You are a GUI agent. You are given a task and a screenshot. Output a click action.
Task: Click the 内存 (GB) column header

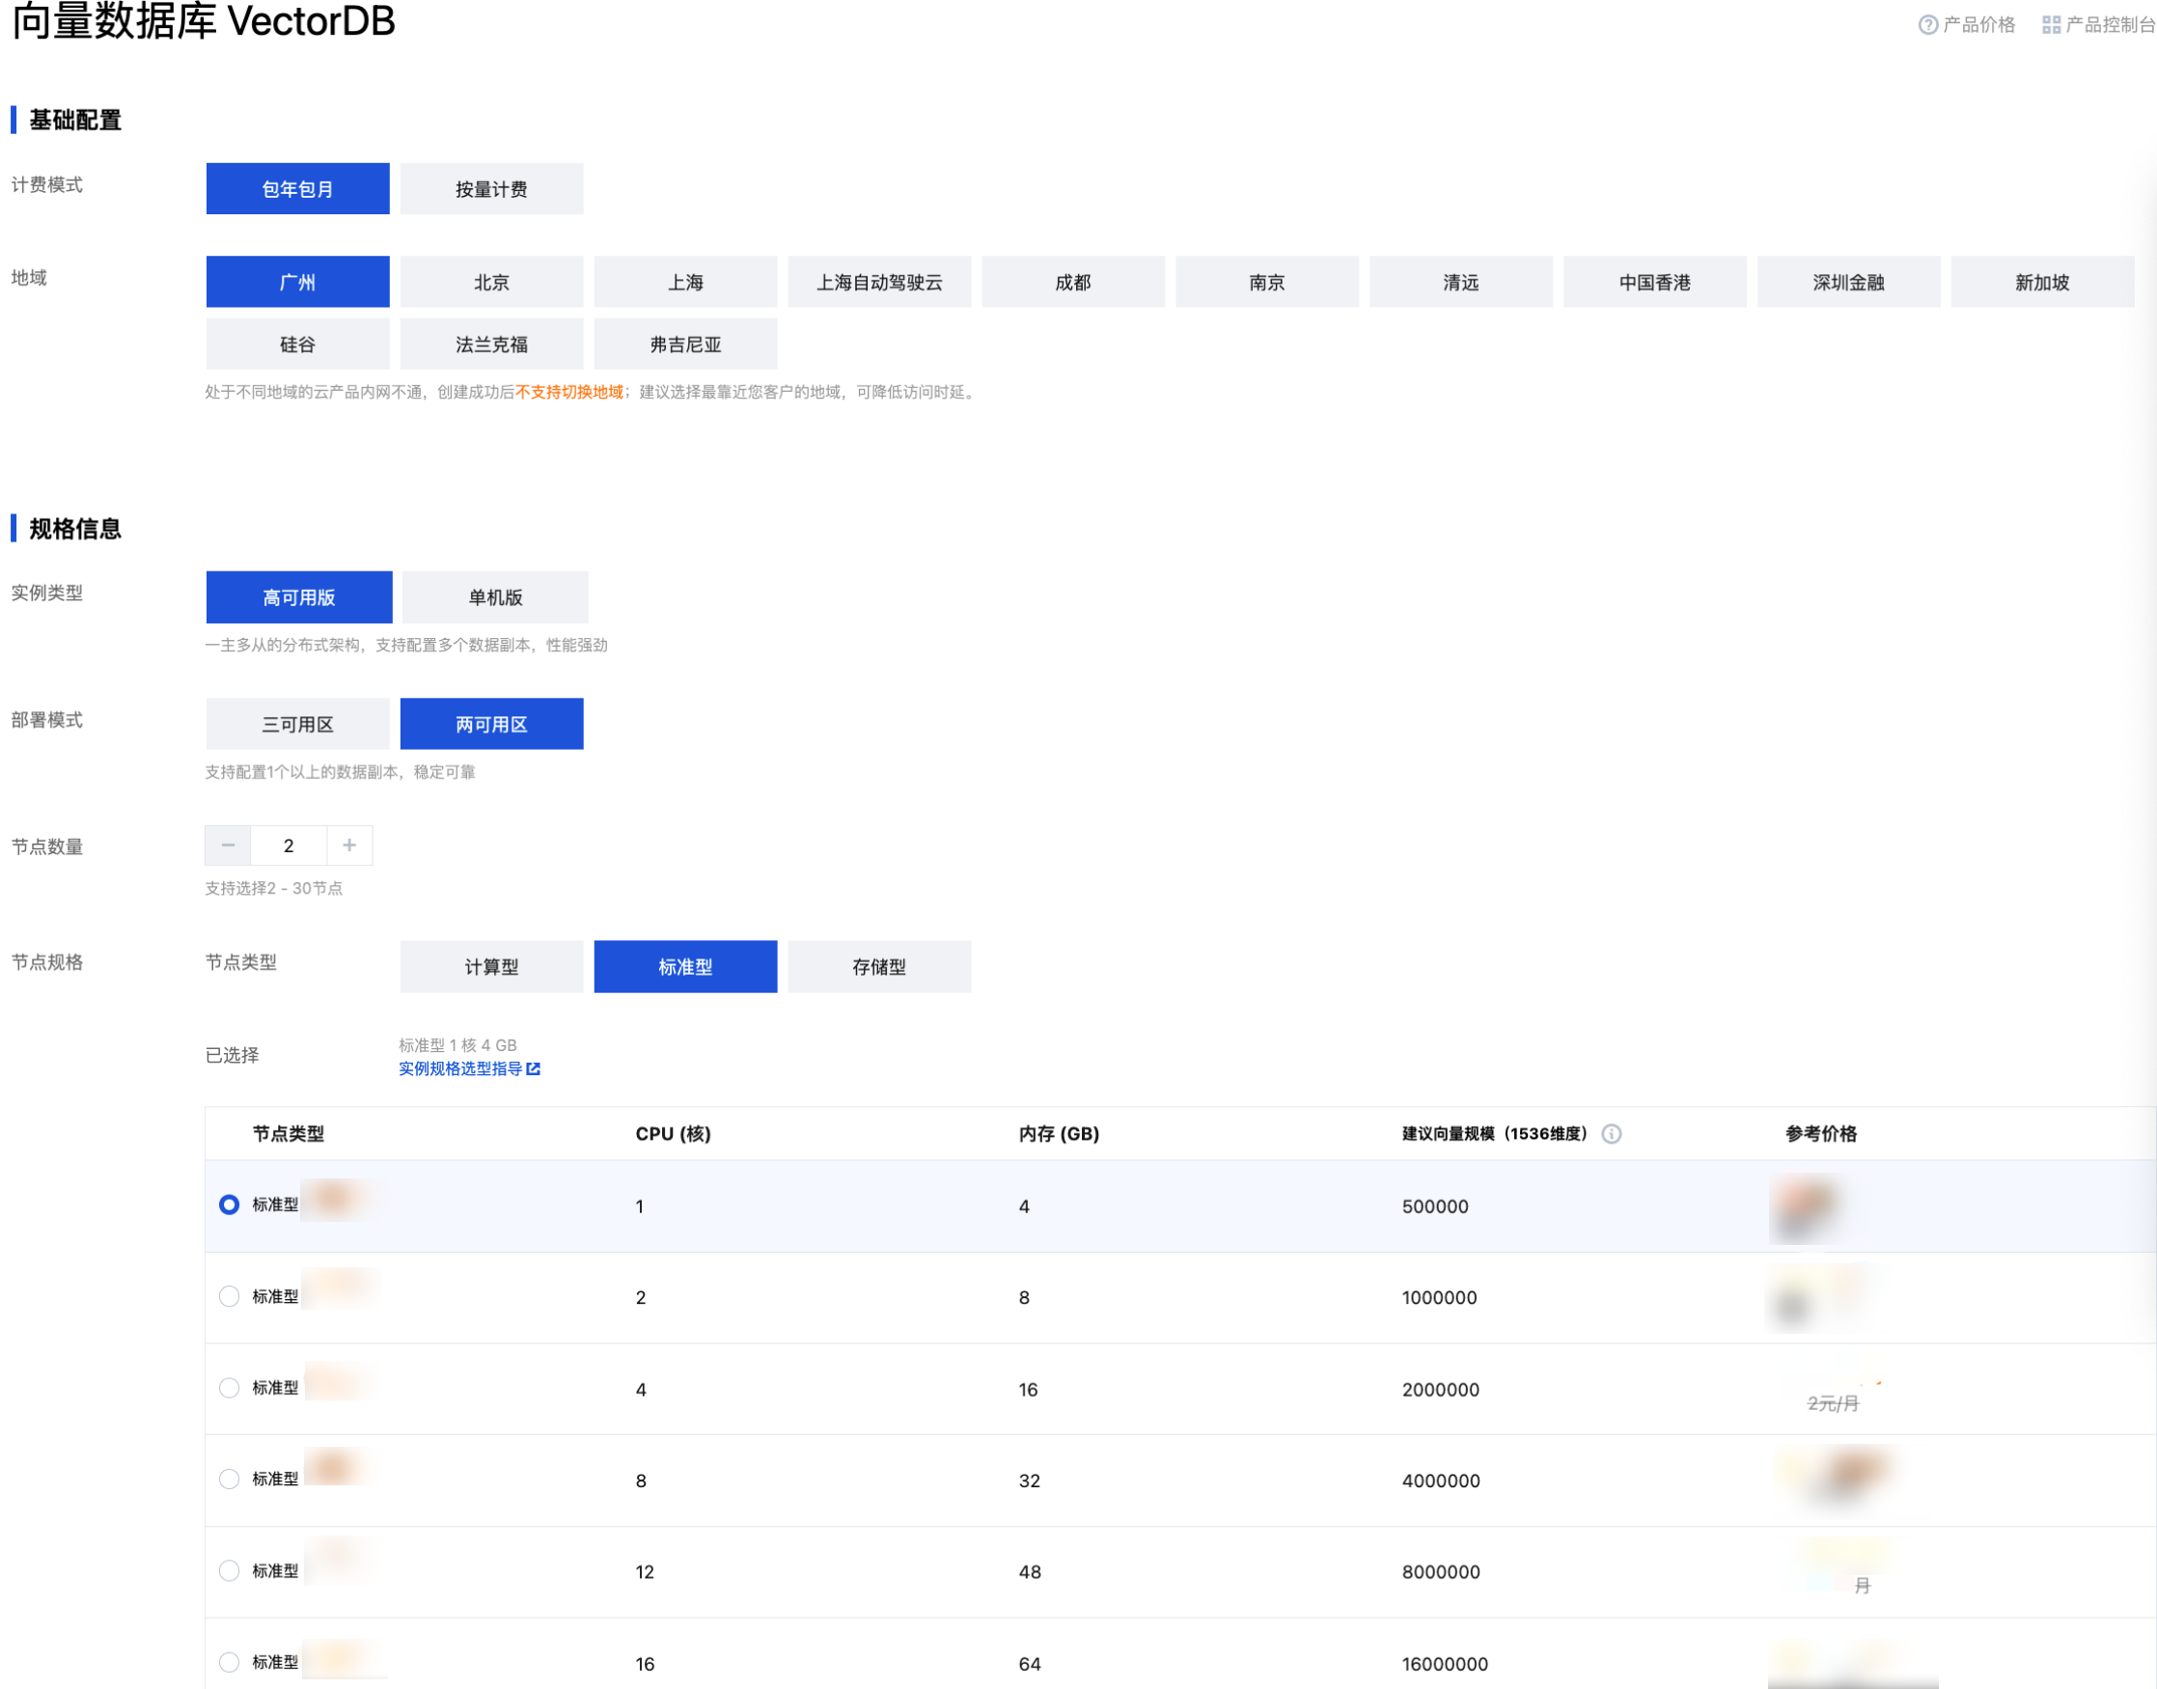1060,1134
